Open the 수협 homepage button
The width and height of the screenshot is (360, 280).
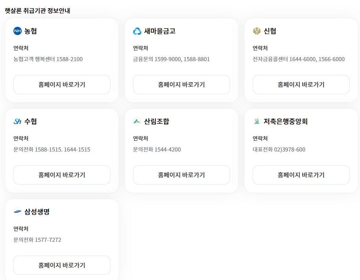point(62,175)
